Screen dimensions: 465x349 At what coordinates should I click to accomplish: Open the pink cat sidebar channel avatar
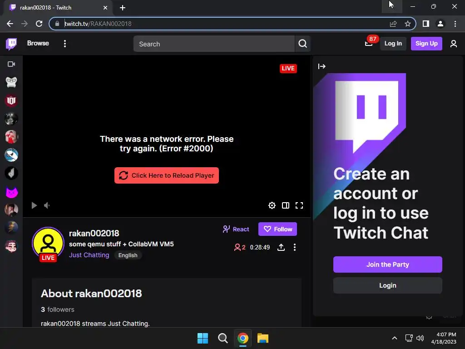[11, 192]
